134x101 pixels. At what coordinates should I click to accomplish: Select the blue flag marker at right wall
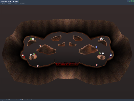point(111,55)
